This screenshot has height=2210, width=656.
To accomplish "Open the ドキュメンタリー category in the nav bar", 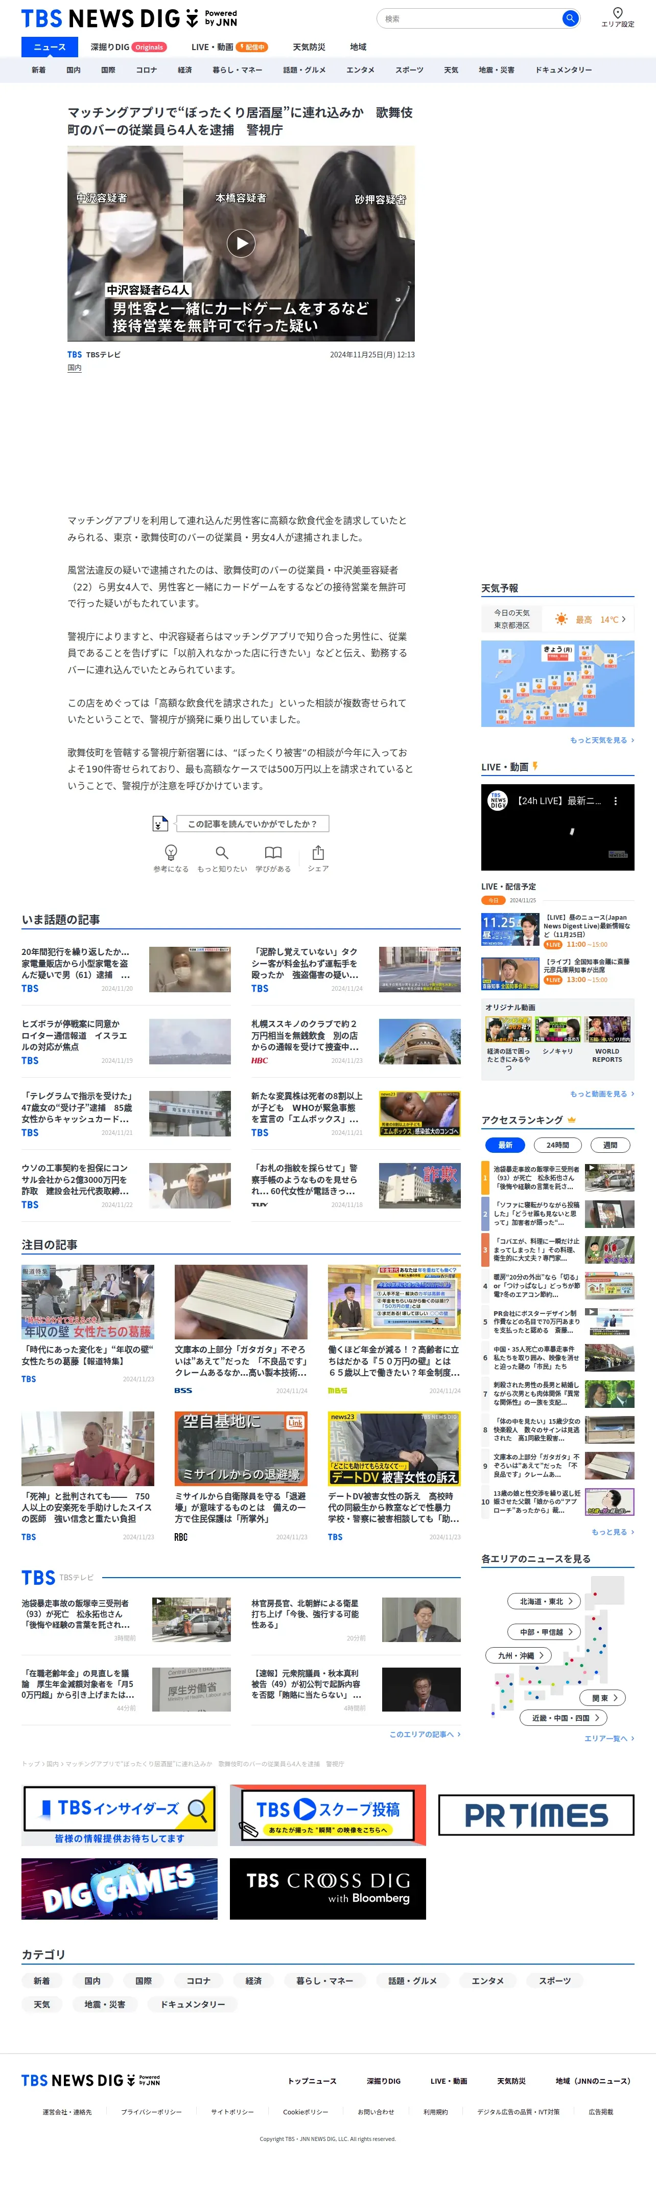I will tap(564, 70).
